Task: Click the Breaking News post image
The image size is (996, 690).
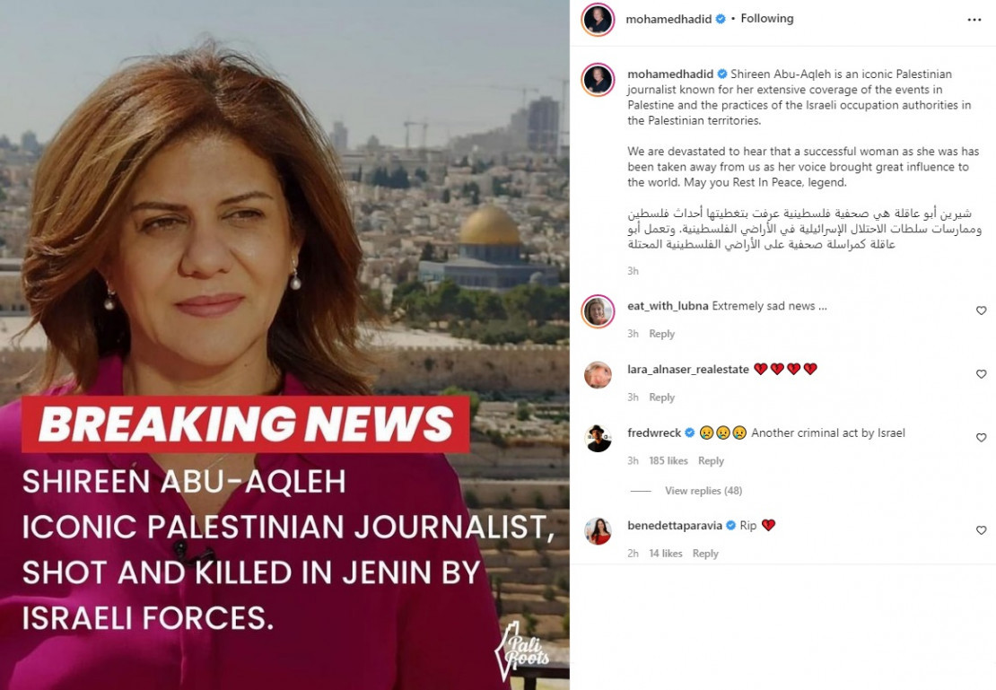Action: (284, 345)
